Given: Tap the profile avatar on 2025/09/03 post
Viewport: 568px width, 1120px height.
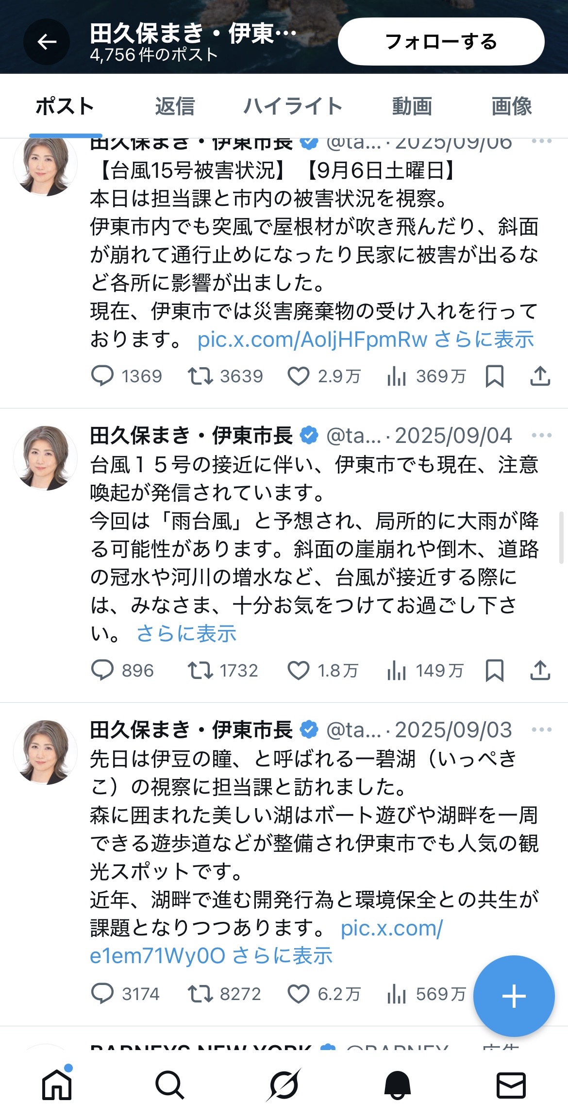Looking at the screenshot, I should tap(45, 752).
